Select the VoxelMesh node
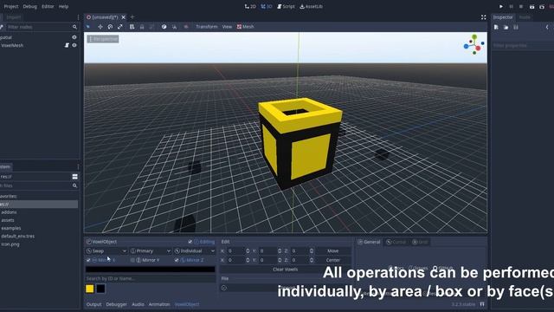The image size is (554, 312). 12,45
